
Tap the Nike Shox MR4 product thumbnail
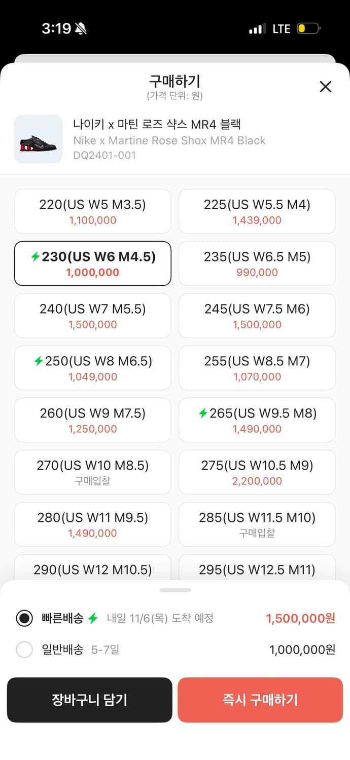(38, 139)
